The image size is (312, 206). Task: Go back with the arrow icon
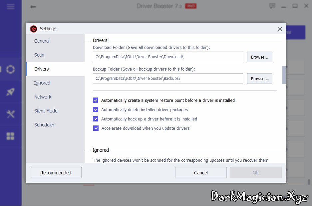pos(33,7)
